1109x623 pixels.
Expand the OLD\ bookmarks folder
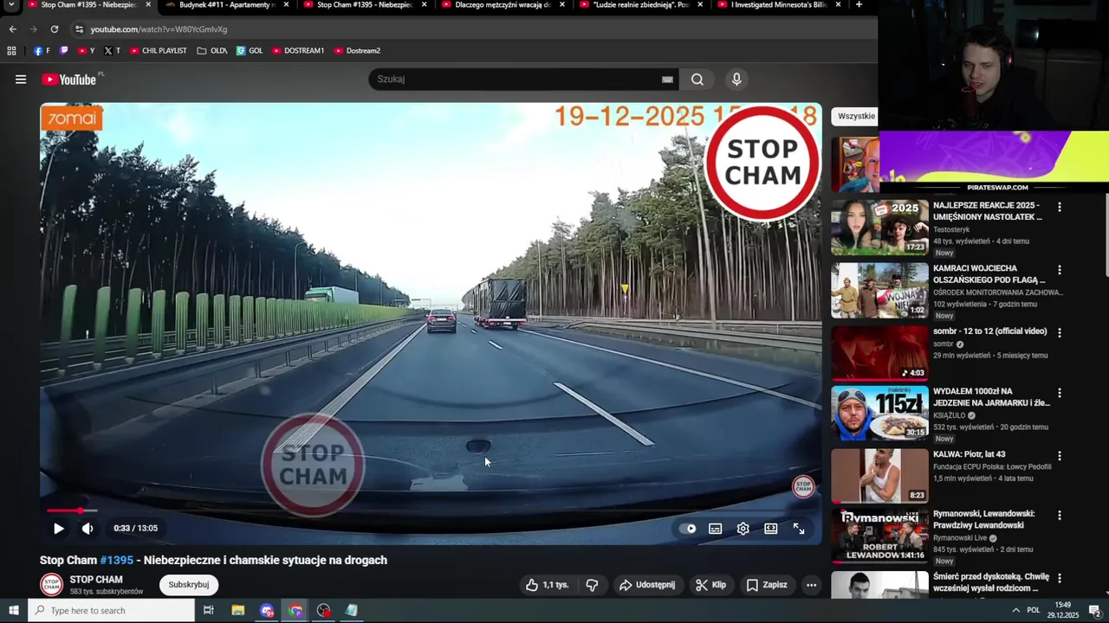(212, 51)
